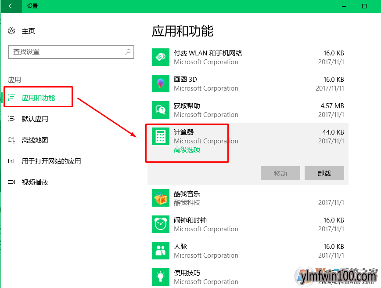Click the Video playback camera icon
The image size is (381, 288).
[x=11, y=182]
